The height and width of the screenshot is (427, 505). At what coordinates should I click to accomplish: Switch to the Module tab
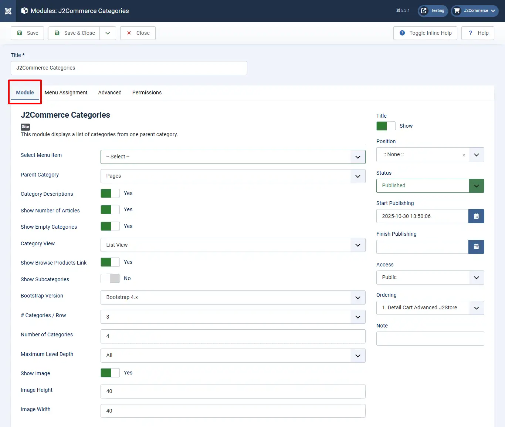tap(25, 93)
